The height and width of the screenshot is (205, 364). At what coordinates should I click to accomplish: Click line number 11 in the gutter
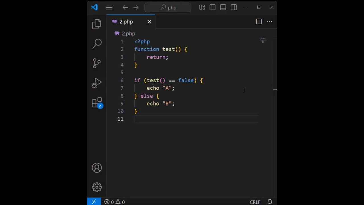pos(120,119)
